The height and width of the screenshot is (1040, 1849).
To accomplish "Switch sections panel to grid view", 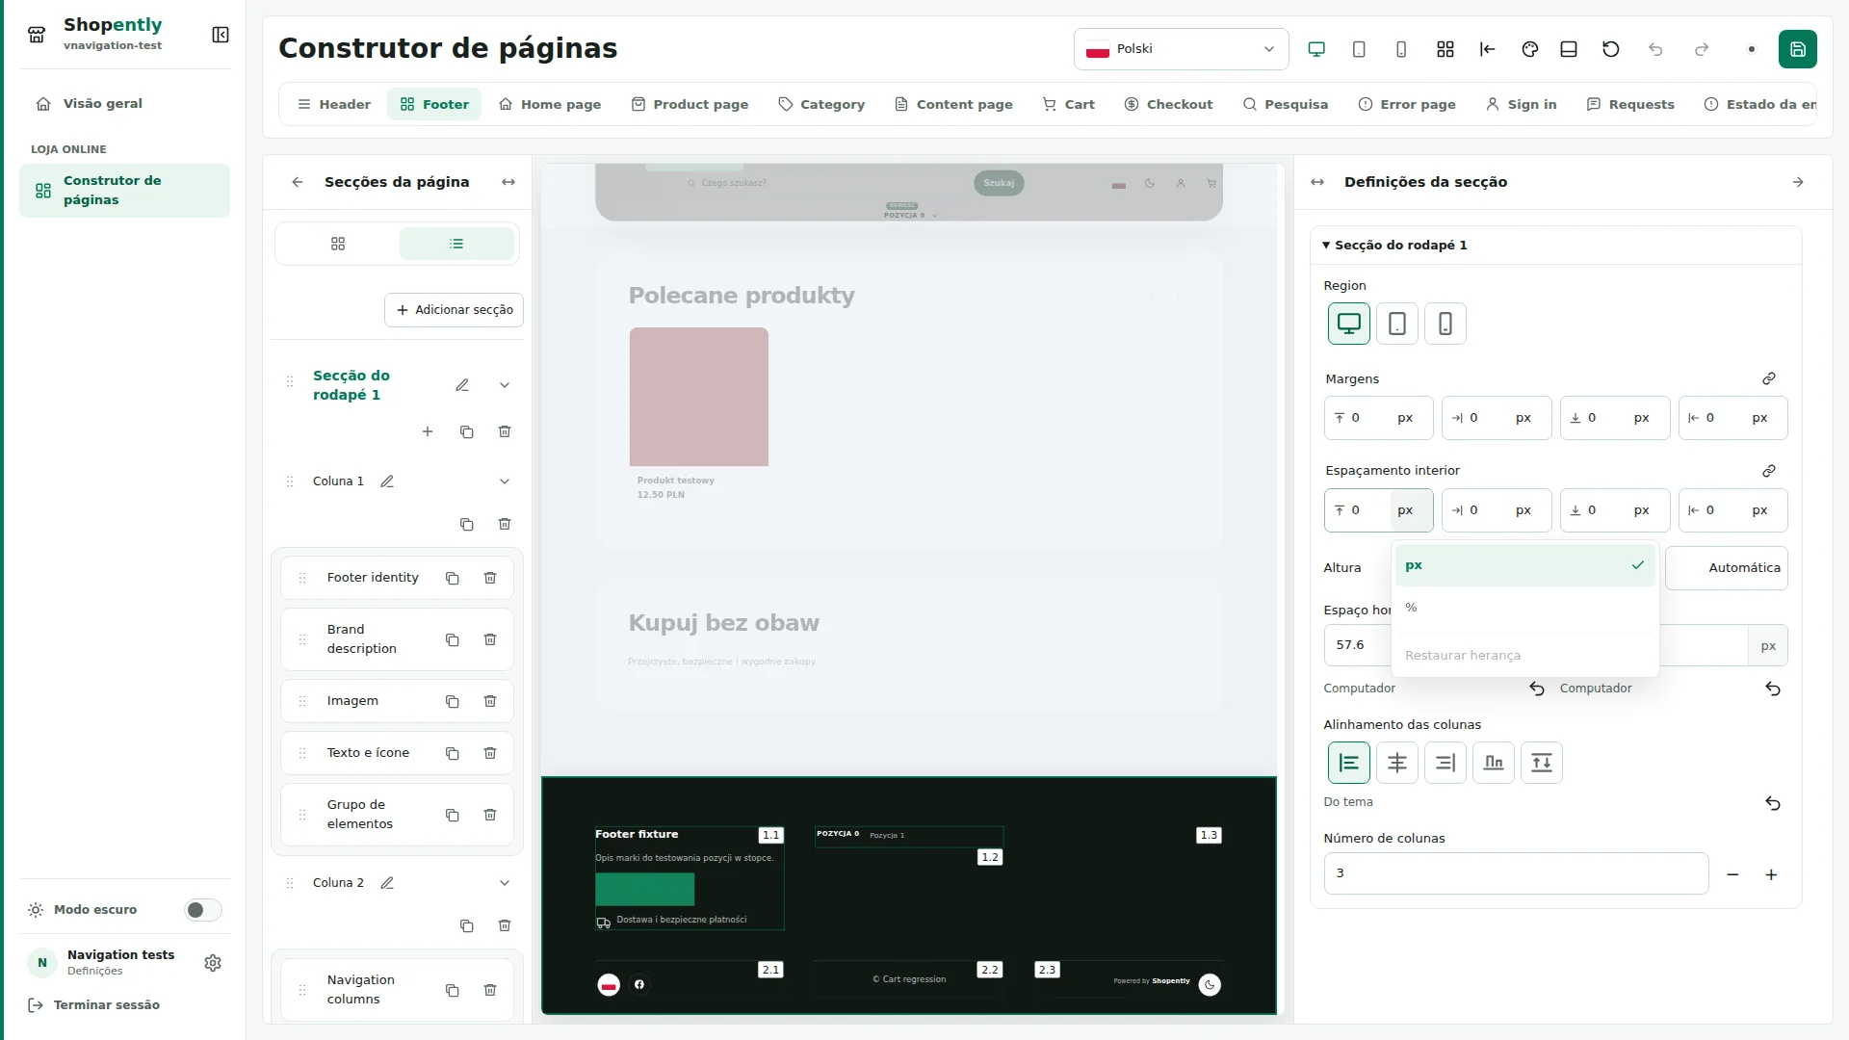I will tap(338, 244).
